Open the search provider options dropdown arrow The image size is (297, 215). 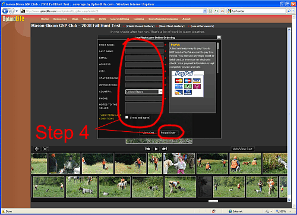[293, 11]
